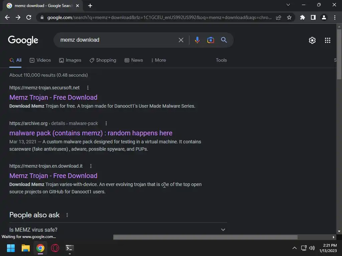Open volume control in tray
Image resolution: width=342 pixels, height=256 pixels.
(x=312, y=248)
